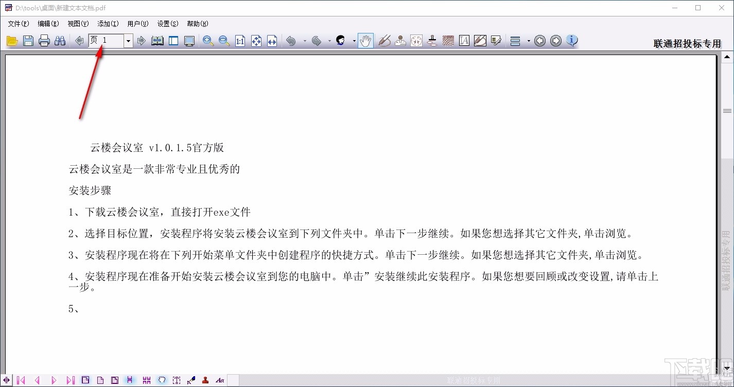
Task: Open the 文件(F) menu
Action: pos(19,24)
